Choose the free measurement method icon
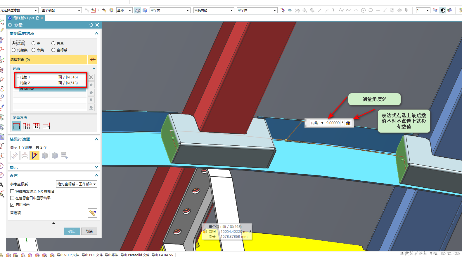Viewport: 462px width, 257px height. coord(16,126)
